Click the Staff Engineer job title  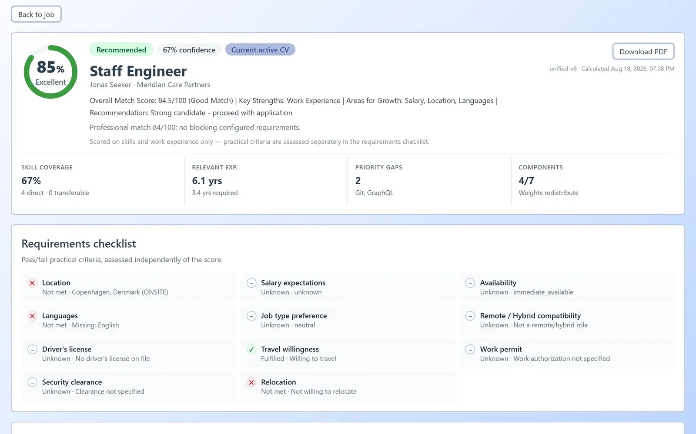(138, 71)
